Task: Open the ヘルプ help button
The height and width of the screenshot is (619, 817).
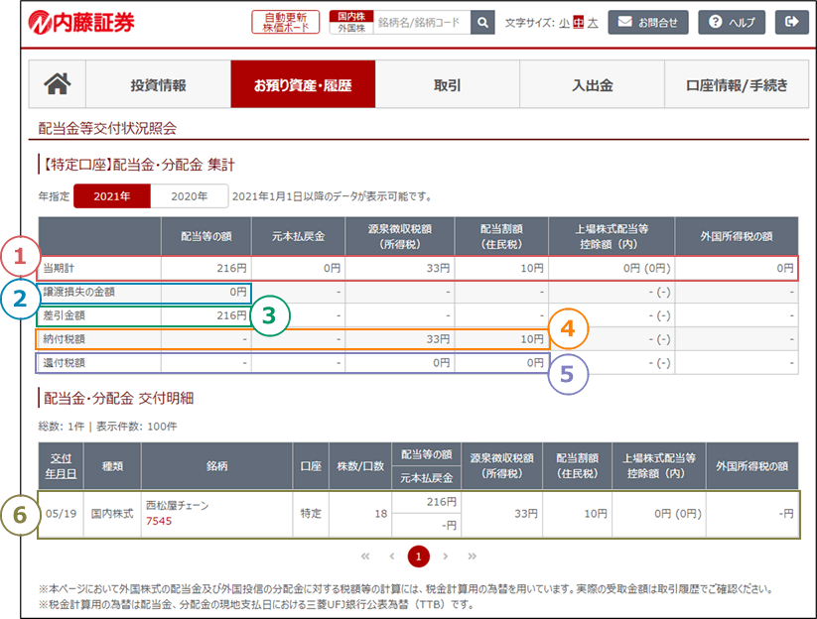Action: coord(731,22)
